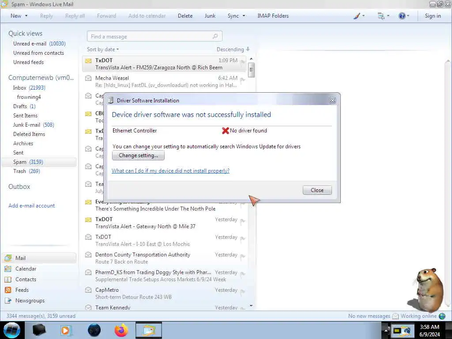Switch to the Feeds section
This screenshot has width=452, height=339.
click(22, 290)
